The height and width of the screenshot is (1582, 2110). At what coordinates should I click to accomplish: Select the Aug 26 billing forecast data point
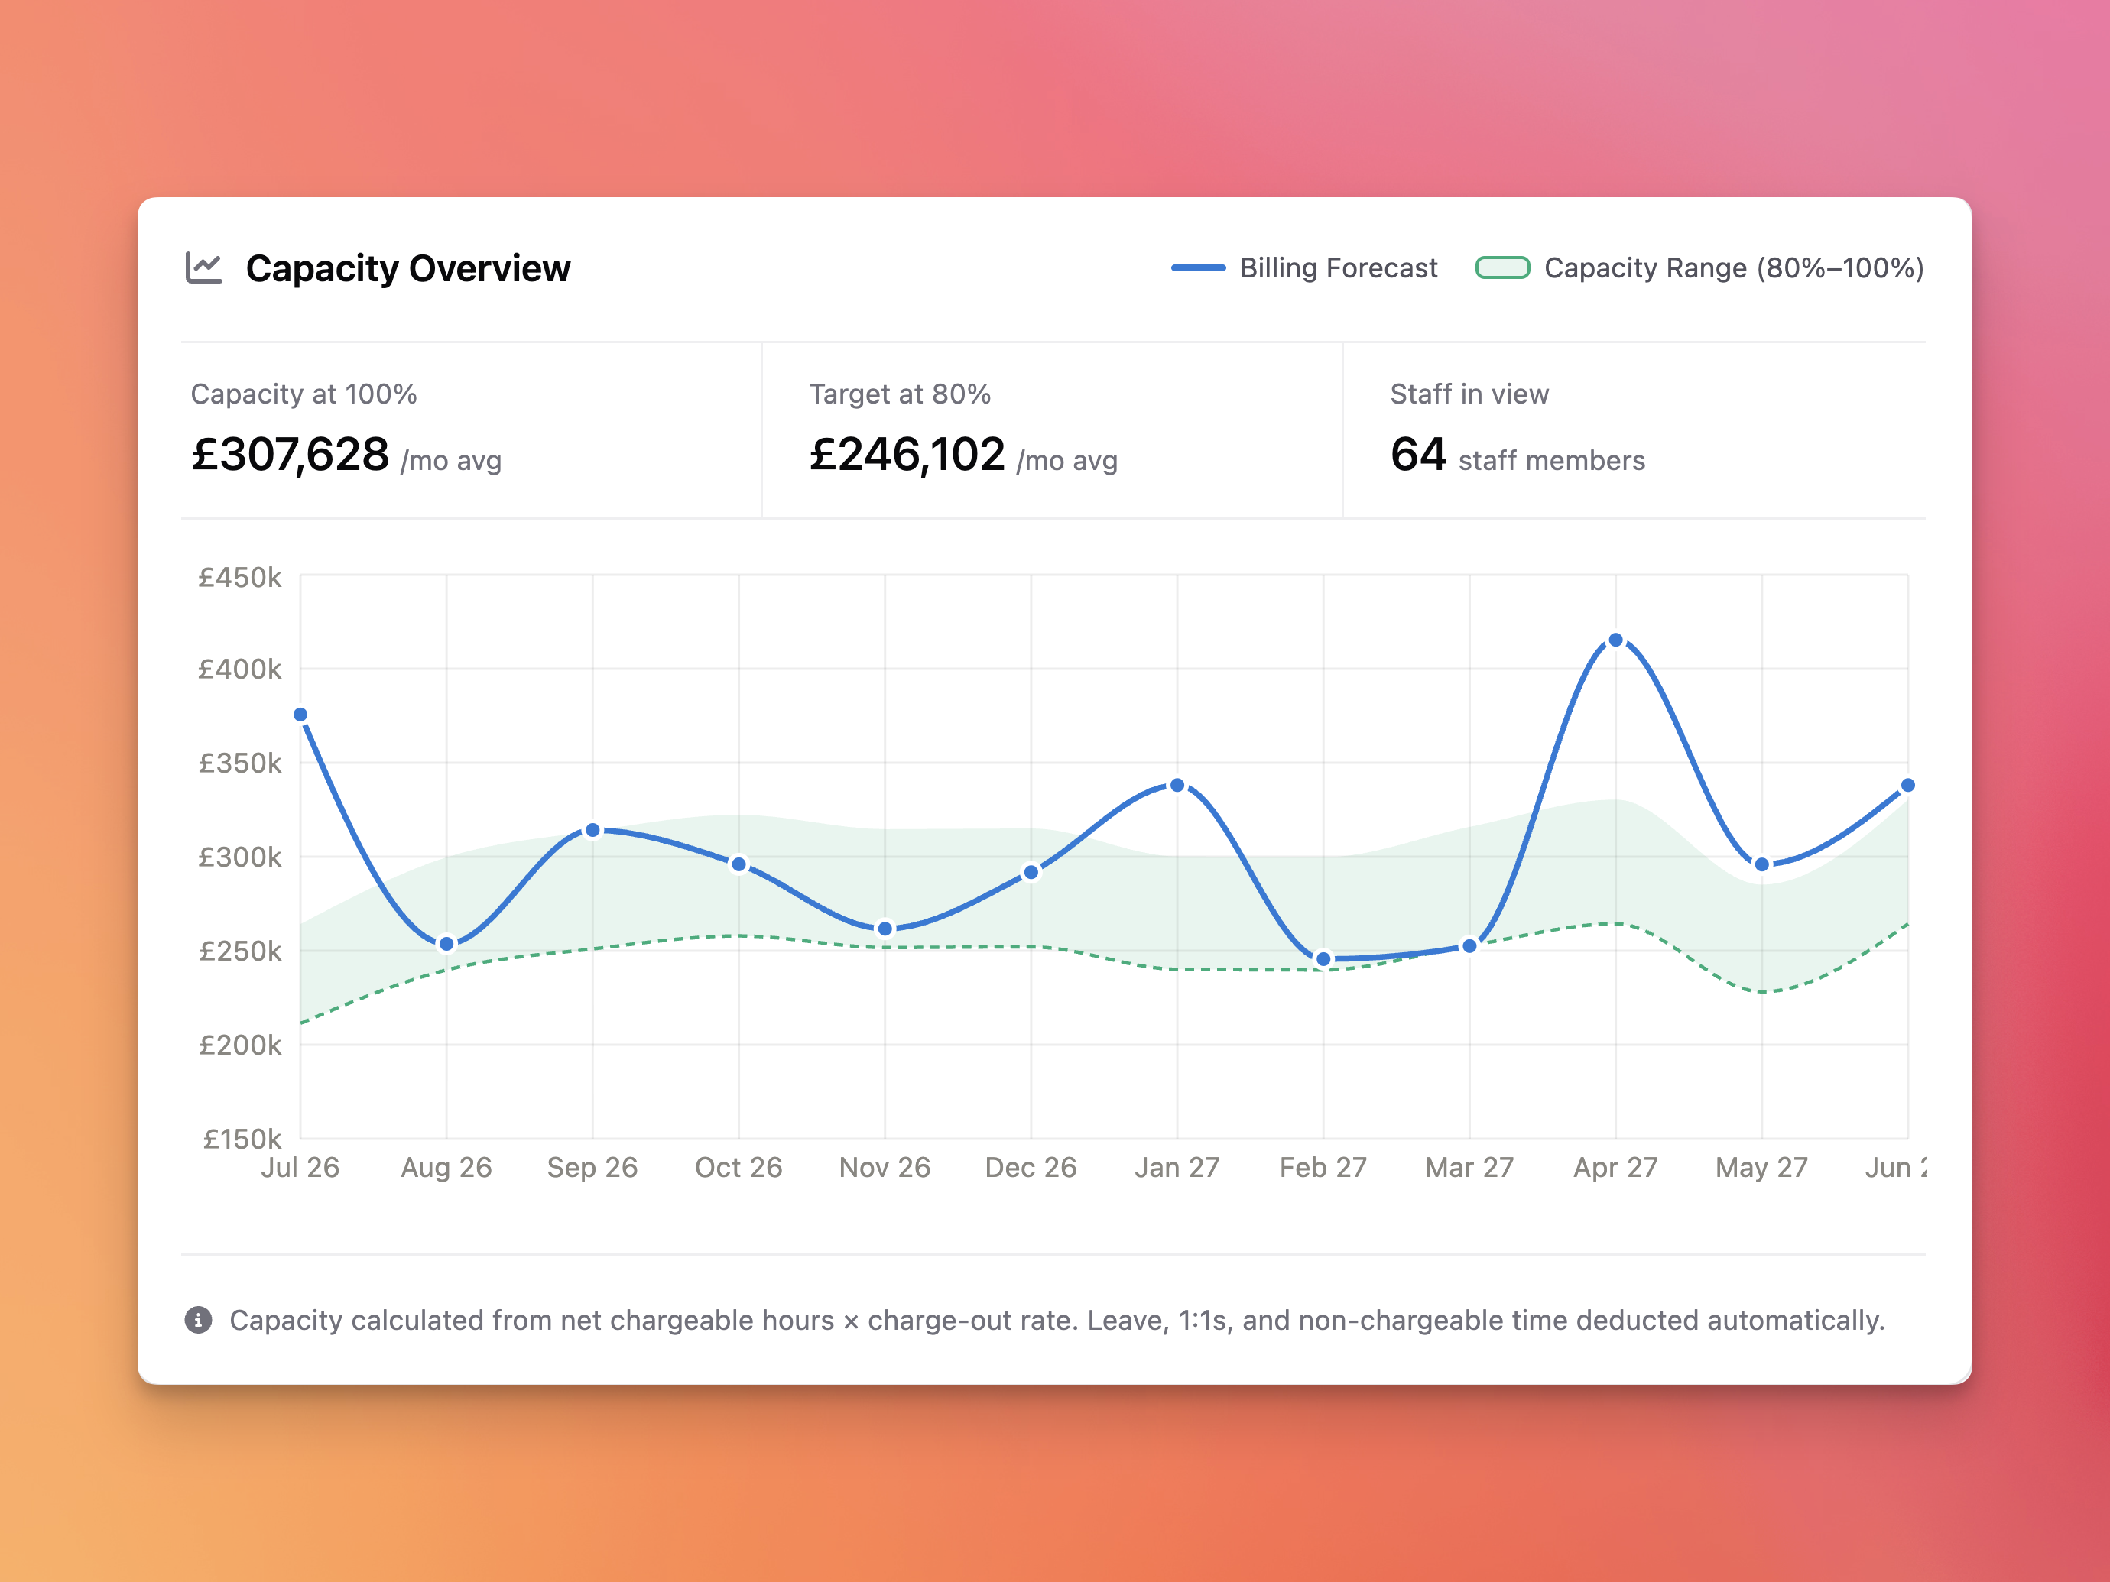tap(446, 944)
